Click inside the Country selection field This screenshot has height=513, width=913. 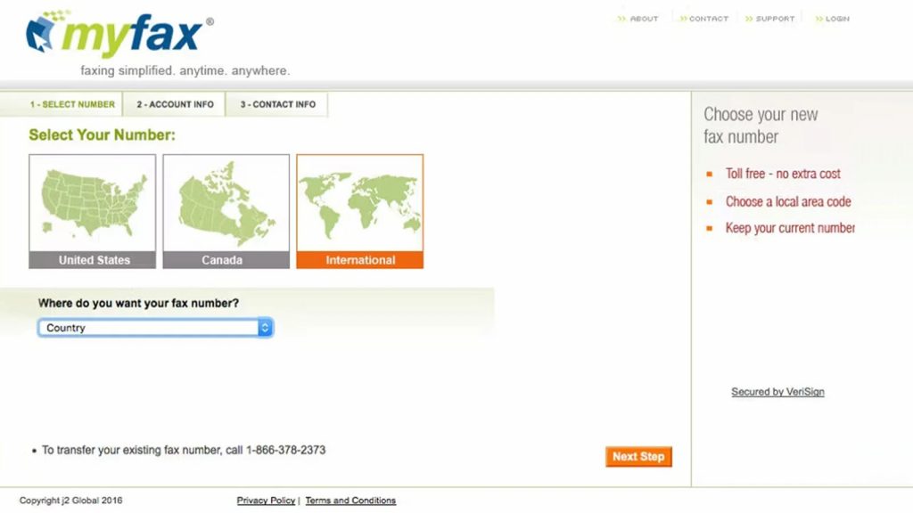[134, 328]
